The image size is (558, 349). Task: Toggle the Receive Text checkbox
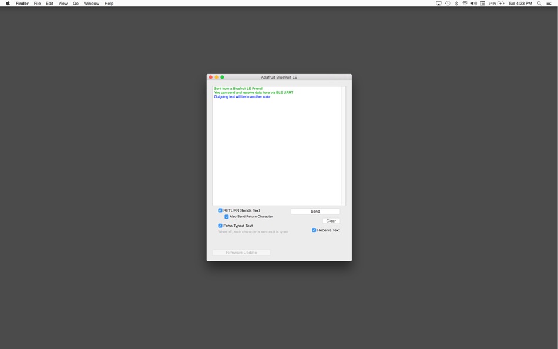coord(314,230)
